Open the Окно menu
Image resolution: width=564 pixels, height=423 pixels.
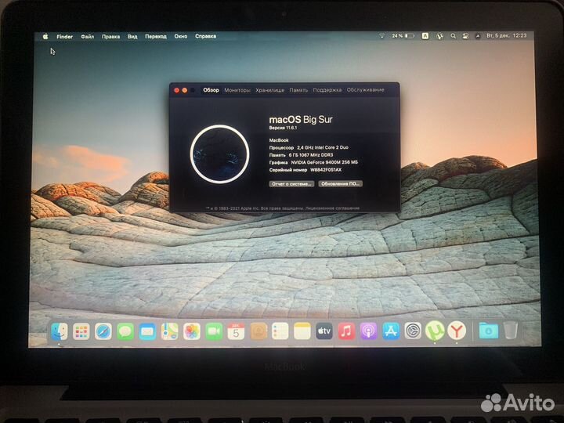pos(181,36)
